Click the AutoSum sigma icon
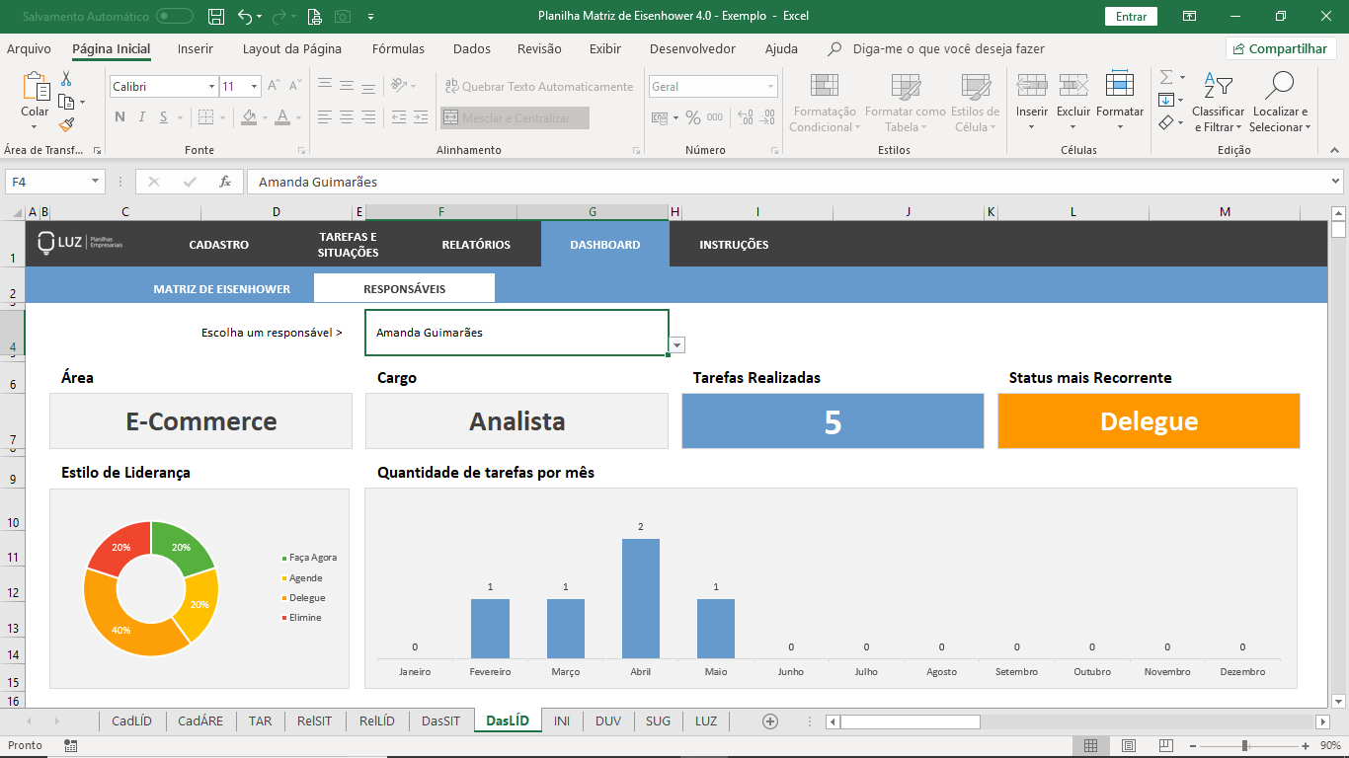The height and width of the screenshot is (758, 1349). [1166, 77]
